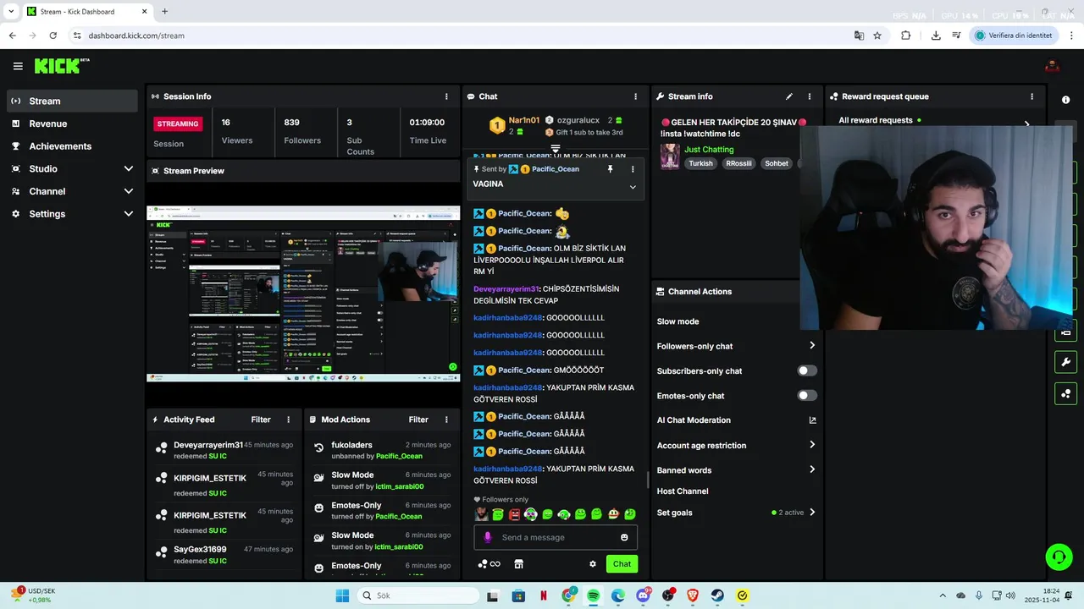Click the browser address bar
The height and width of the screenshot is (609, 1084).
[457, 36]
